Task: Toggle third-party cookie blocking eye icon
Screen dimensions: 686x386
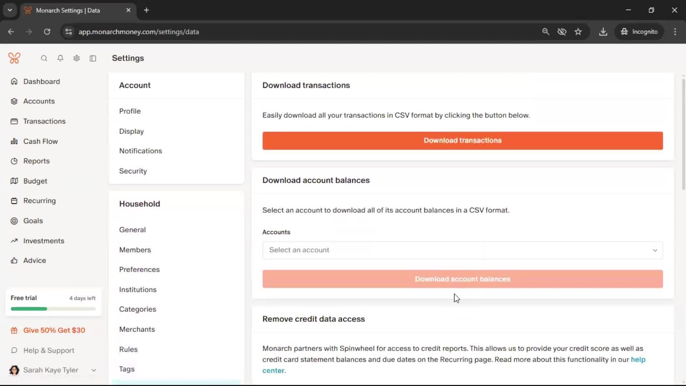Action: [x=562, y=32]
